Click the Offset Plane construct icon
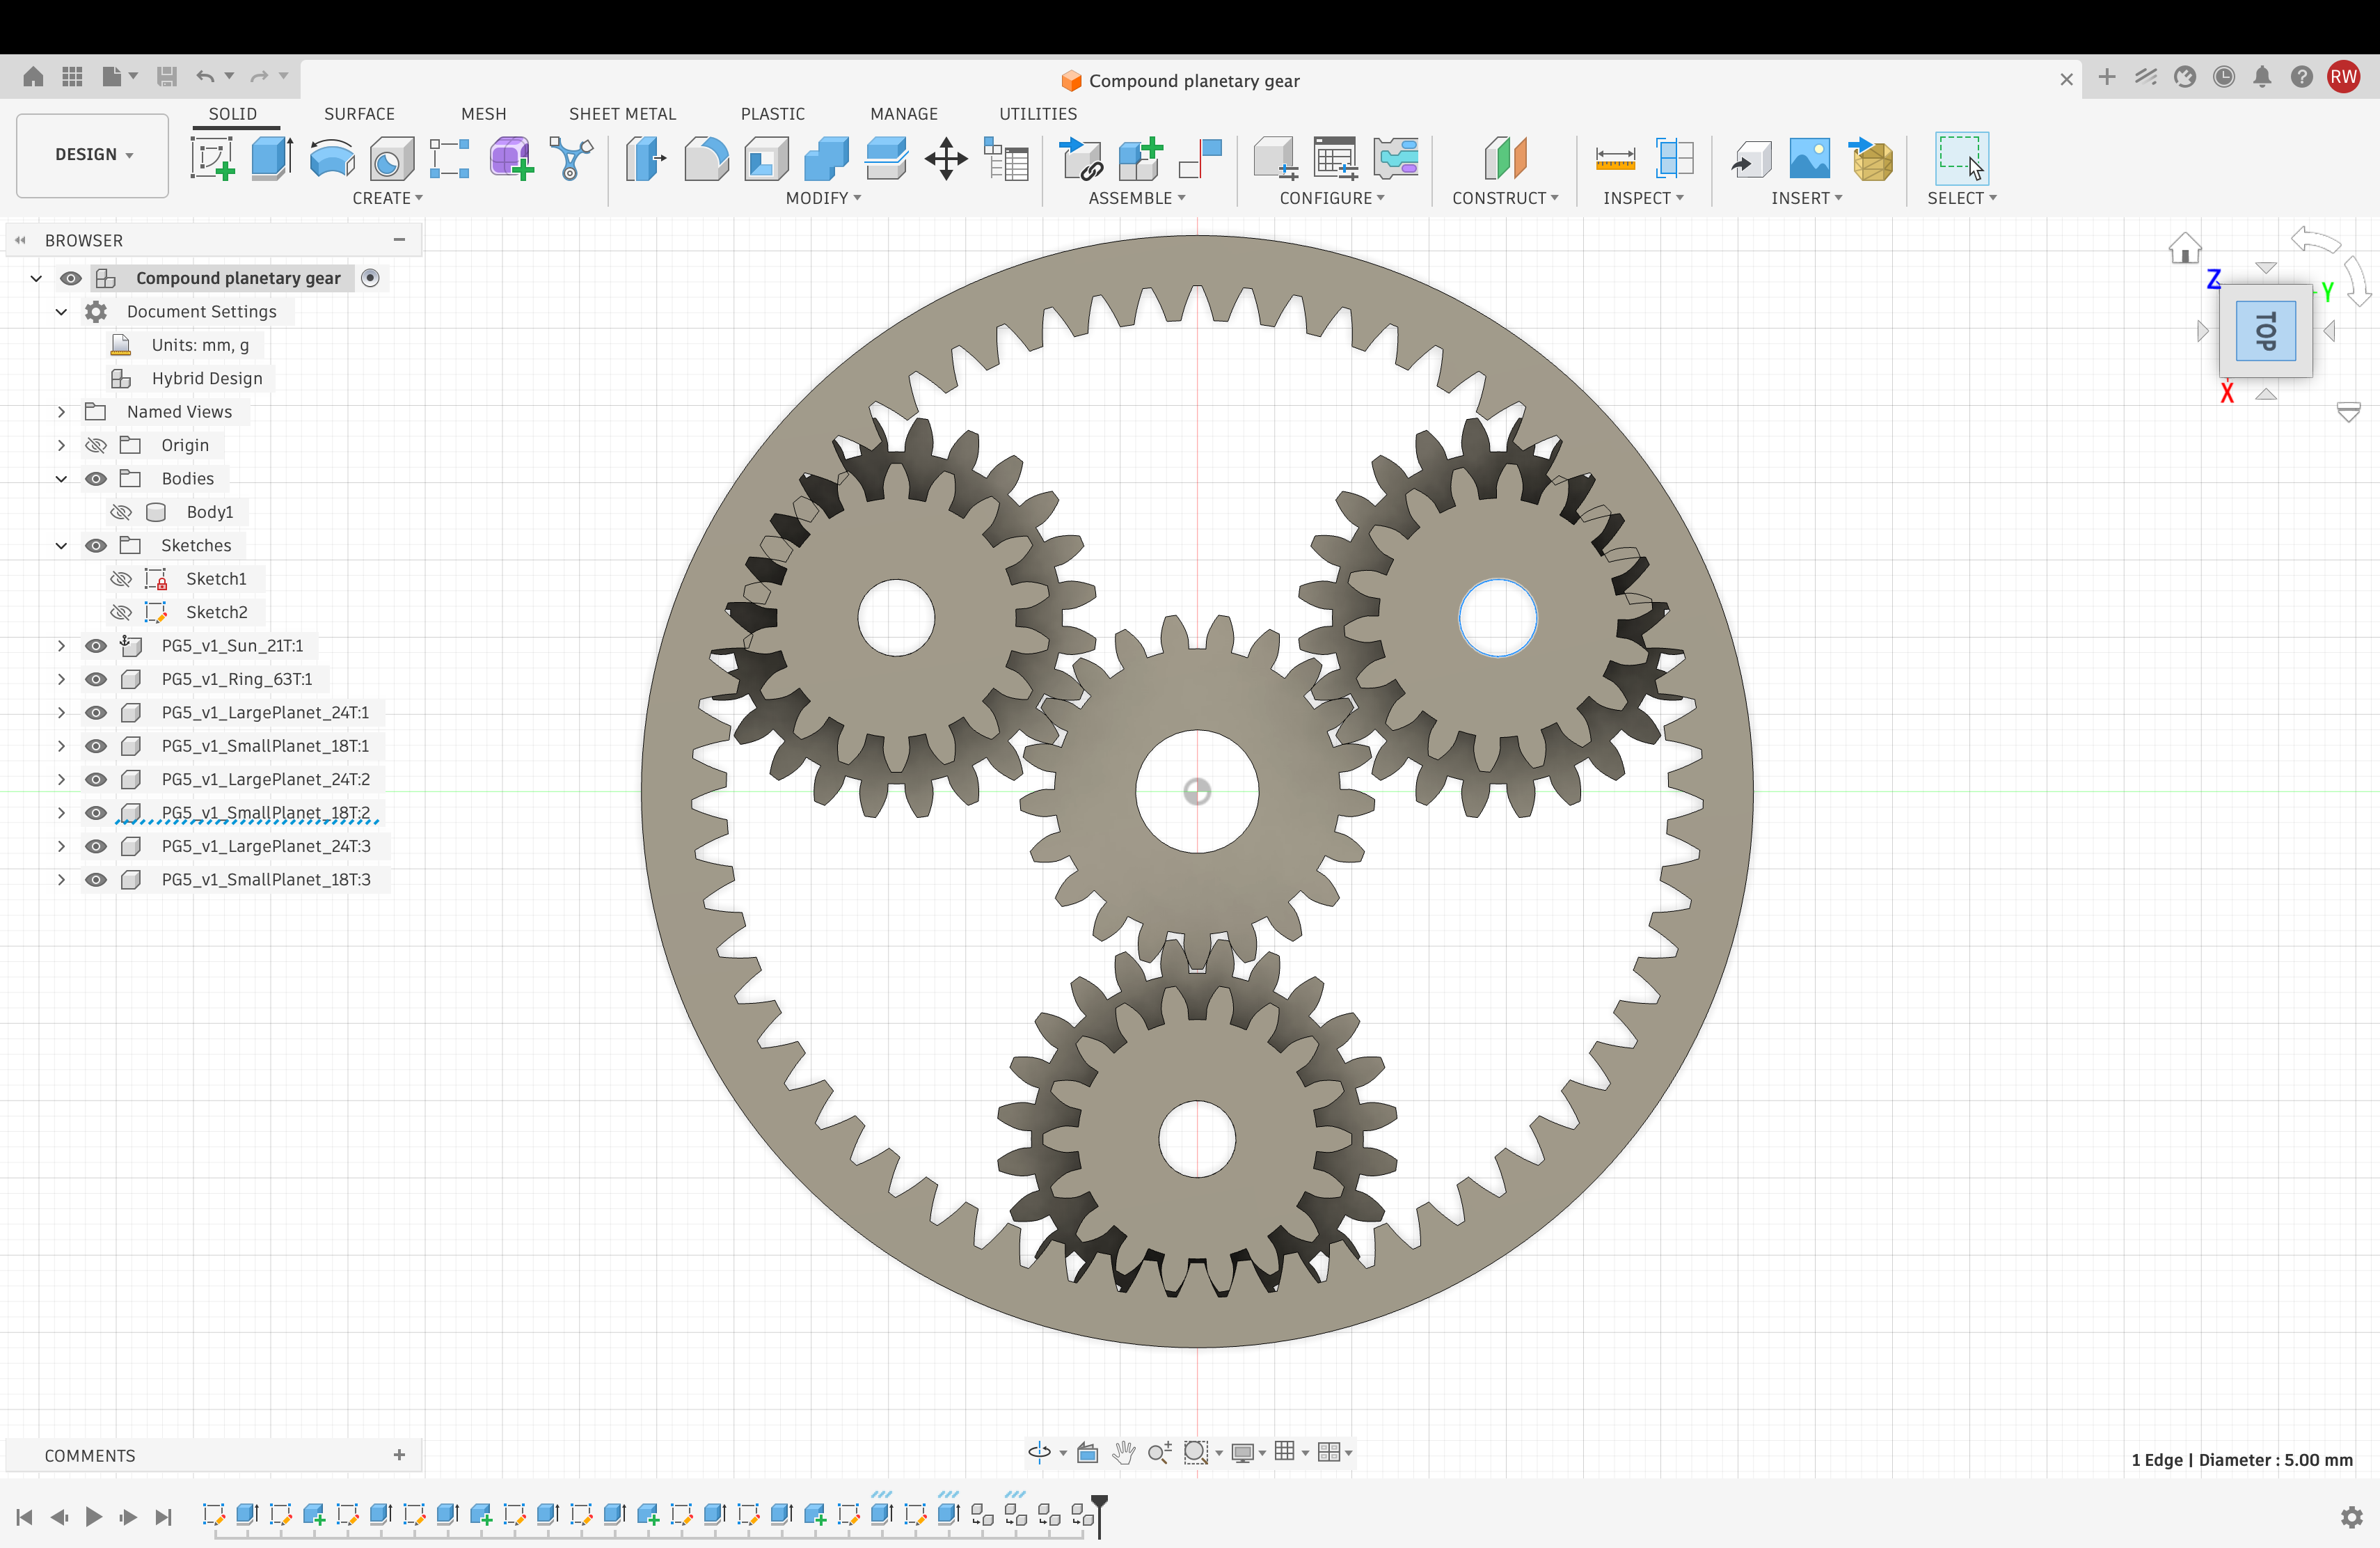 coord(1506,159)
